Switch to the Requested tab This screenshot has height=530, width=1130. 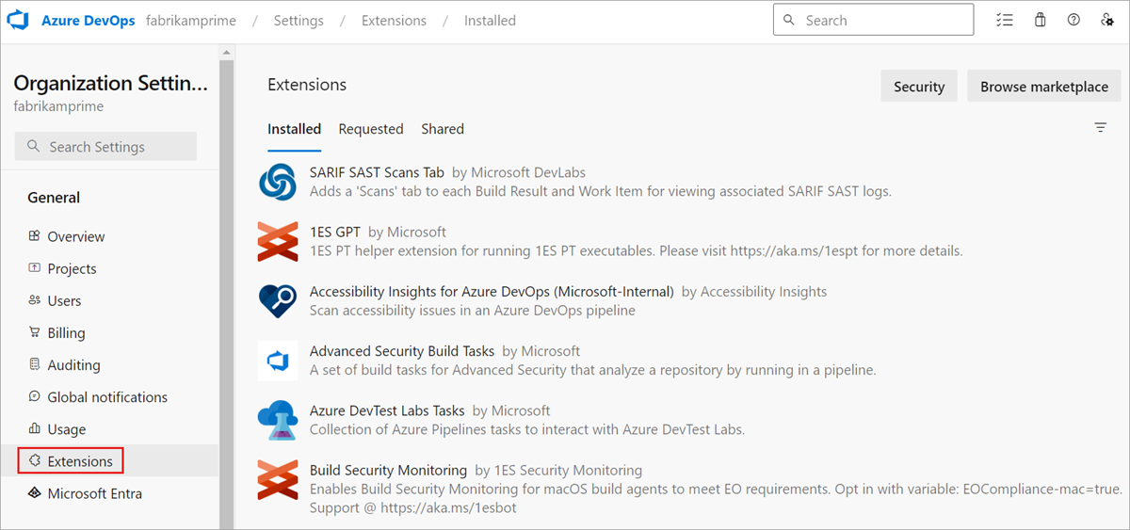(x=371, y=129)
